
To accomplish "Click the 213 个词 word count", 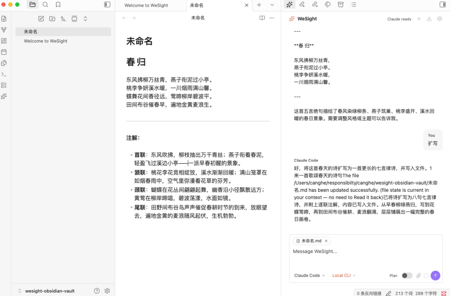I will [404, 293].
